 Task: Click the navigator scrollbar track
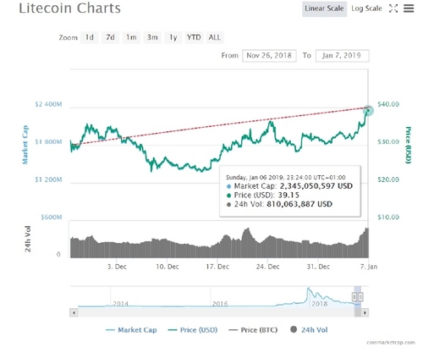point(216,312)
